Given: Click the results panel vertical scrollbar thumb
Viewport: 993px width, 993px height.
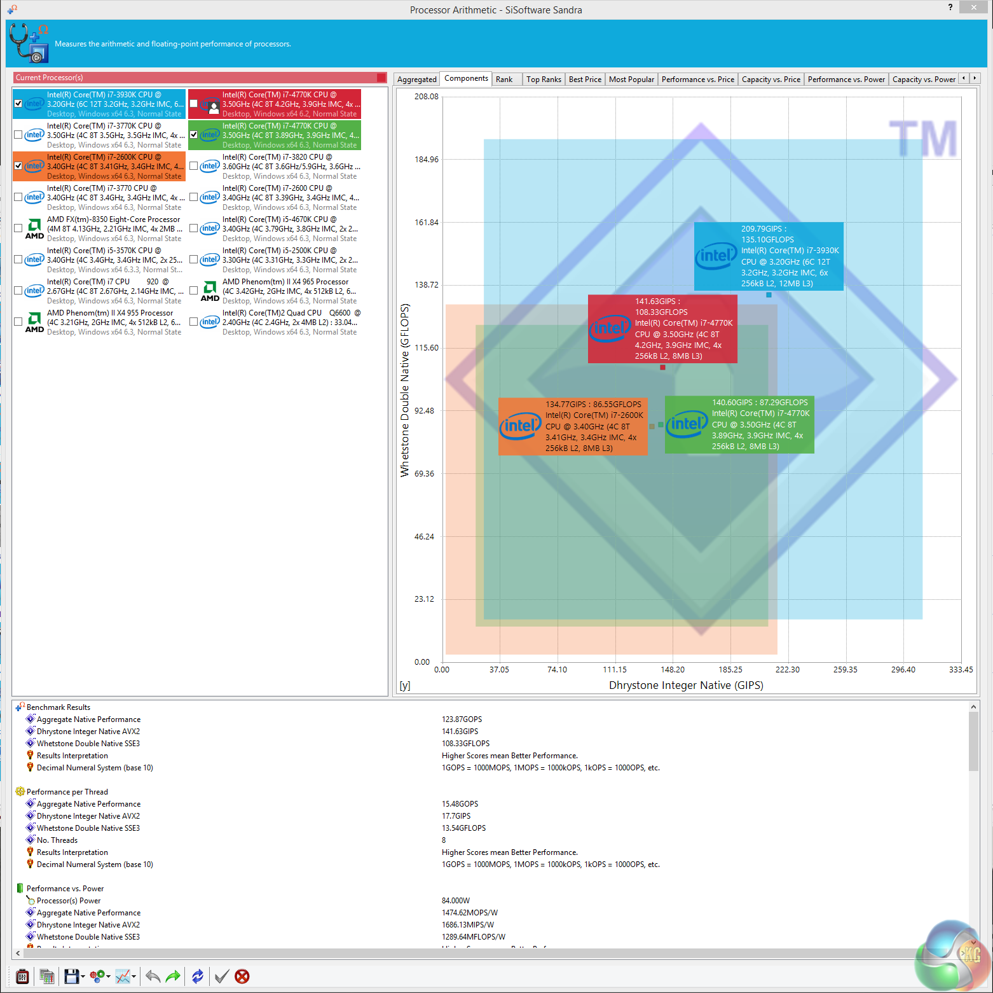Looking at the screenshot, I should [x=973, y=741].
